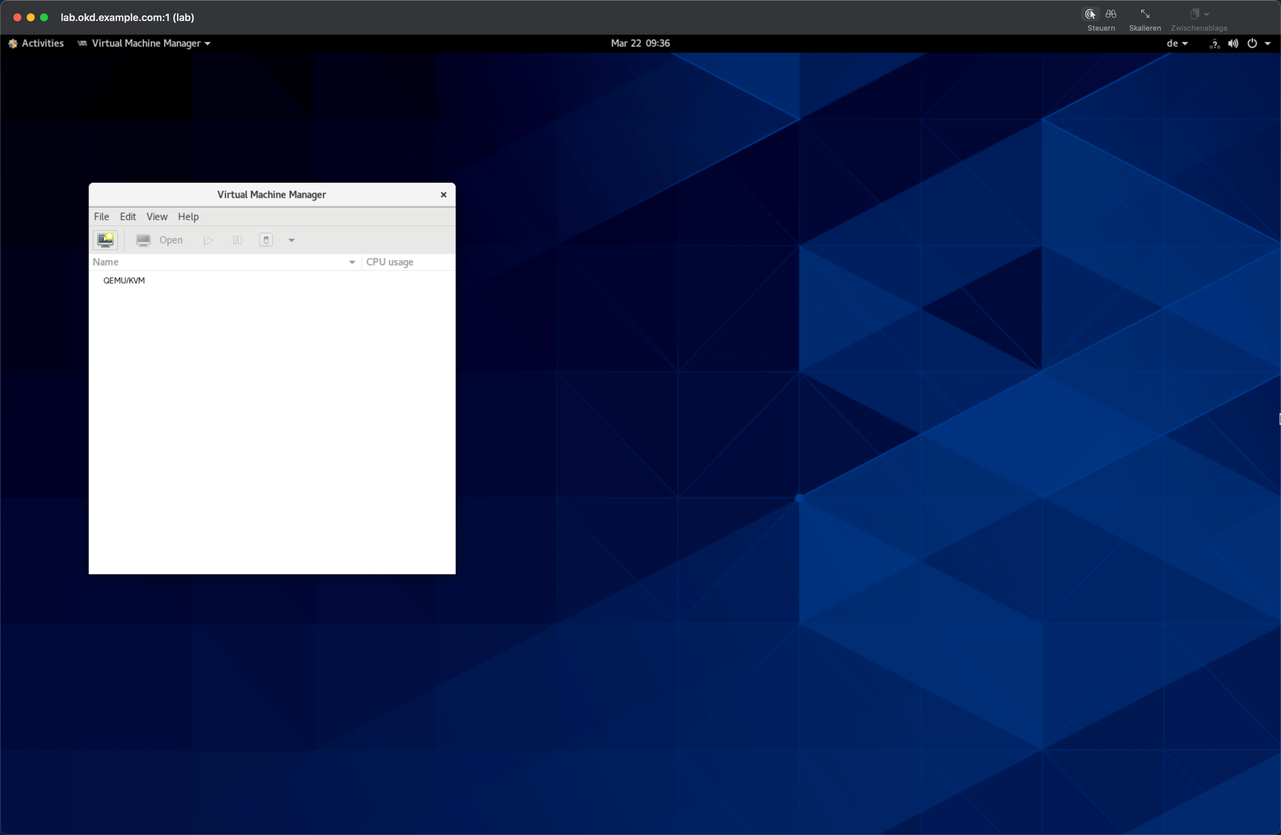
Task: Open the File menu
Action: point(101,216)
